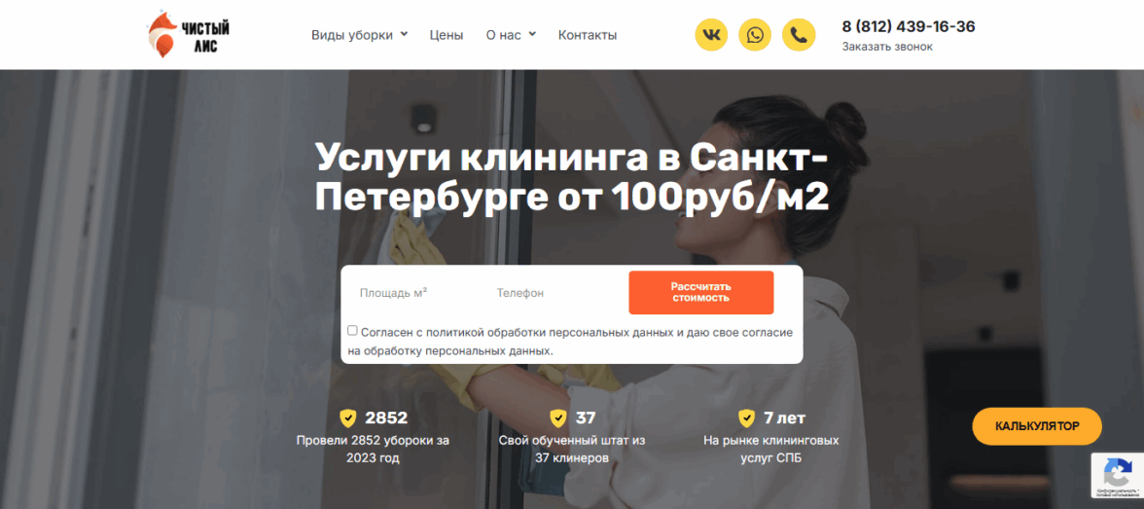Tick the personal data consent checkbox
This screenshot has height=509, width=1144.
pos(352,331)
